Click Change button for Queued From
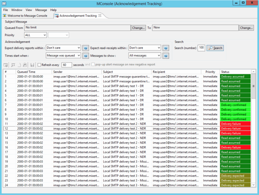The image size is (259, 195). pos(138,28)
